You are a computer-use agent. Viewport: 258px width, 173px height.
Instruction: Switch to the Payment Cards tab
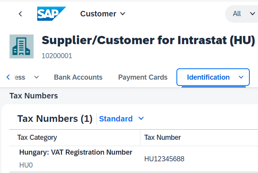point(143,77)
